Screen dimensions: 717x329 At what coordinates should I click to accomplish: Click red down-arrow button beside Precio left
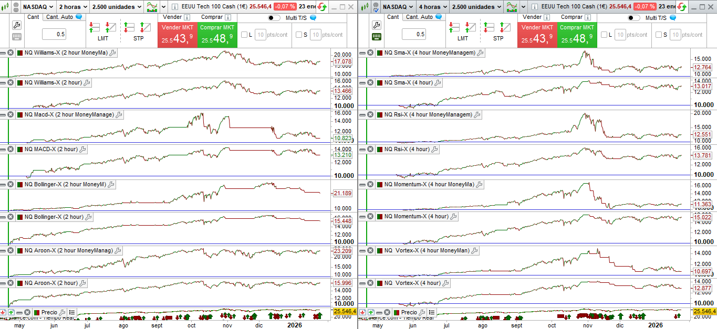tap(3, 312)
